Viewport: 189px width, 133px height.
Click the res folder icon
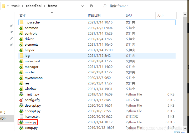click(21, 83)
